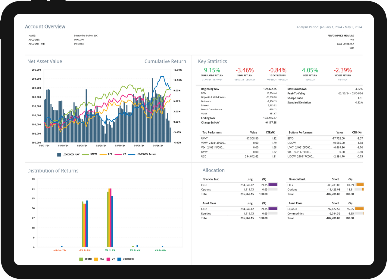Open the Net Asset Value section header
The height and width of the screenshot is (279, 387).
[x=45, y=61]
